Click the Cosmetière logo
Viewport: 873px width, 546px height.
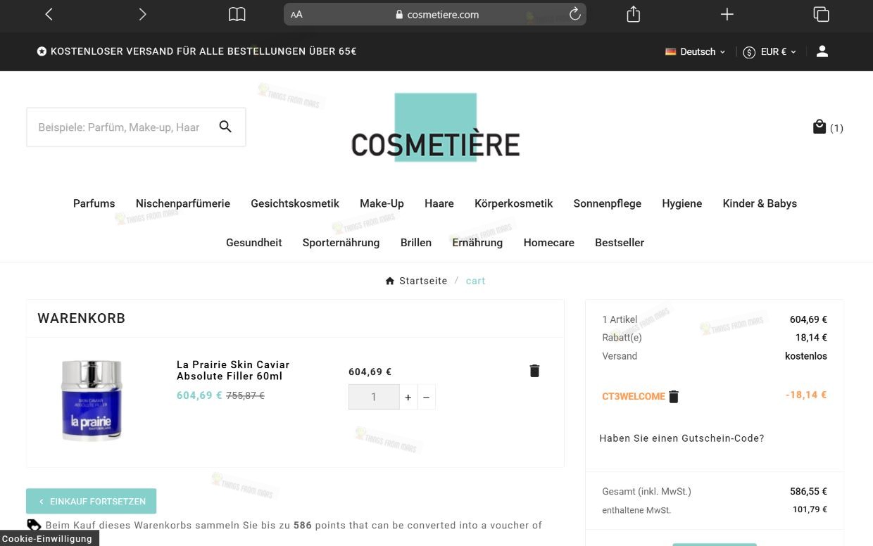pyautogui.click(x=435, y=128)
